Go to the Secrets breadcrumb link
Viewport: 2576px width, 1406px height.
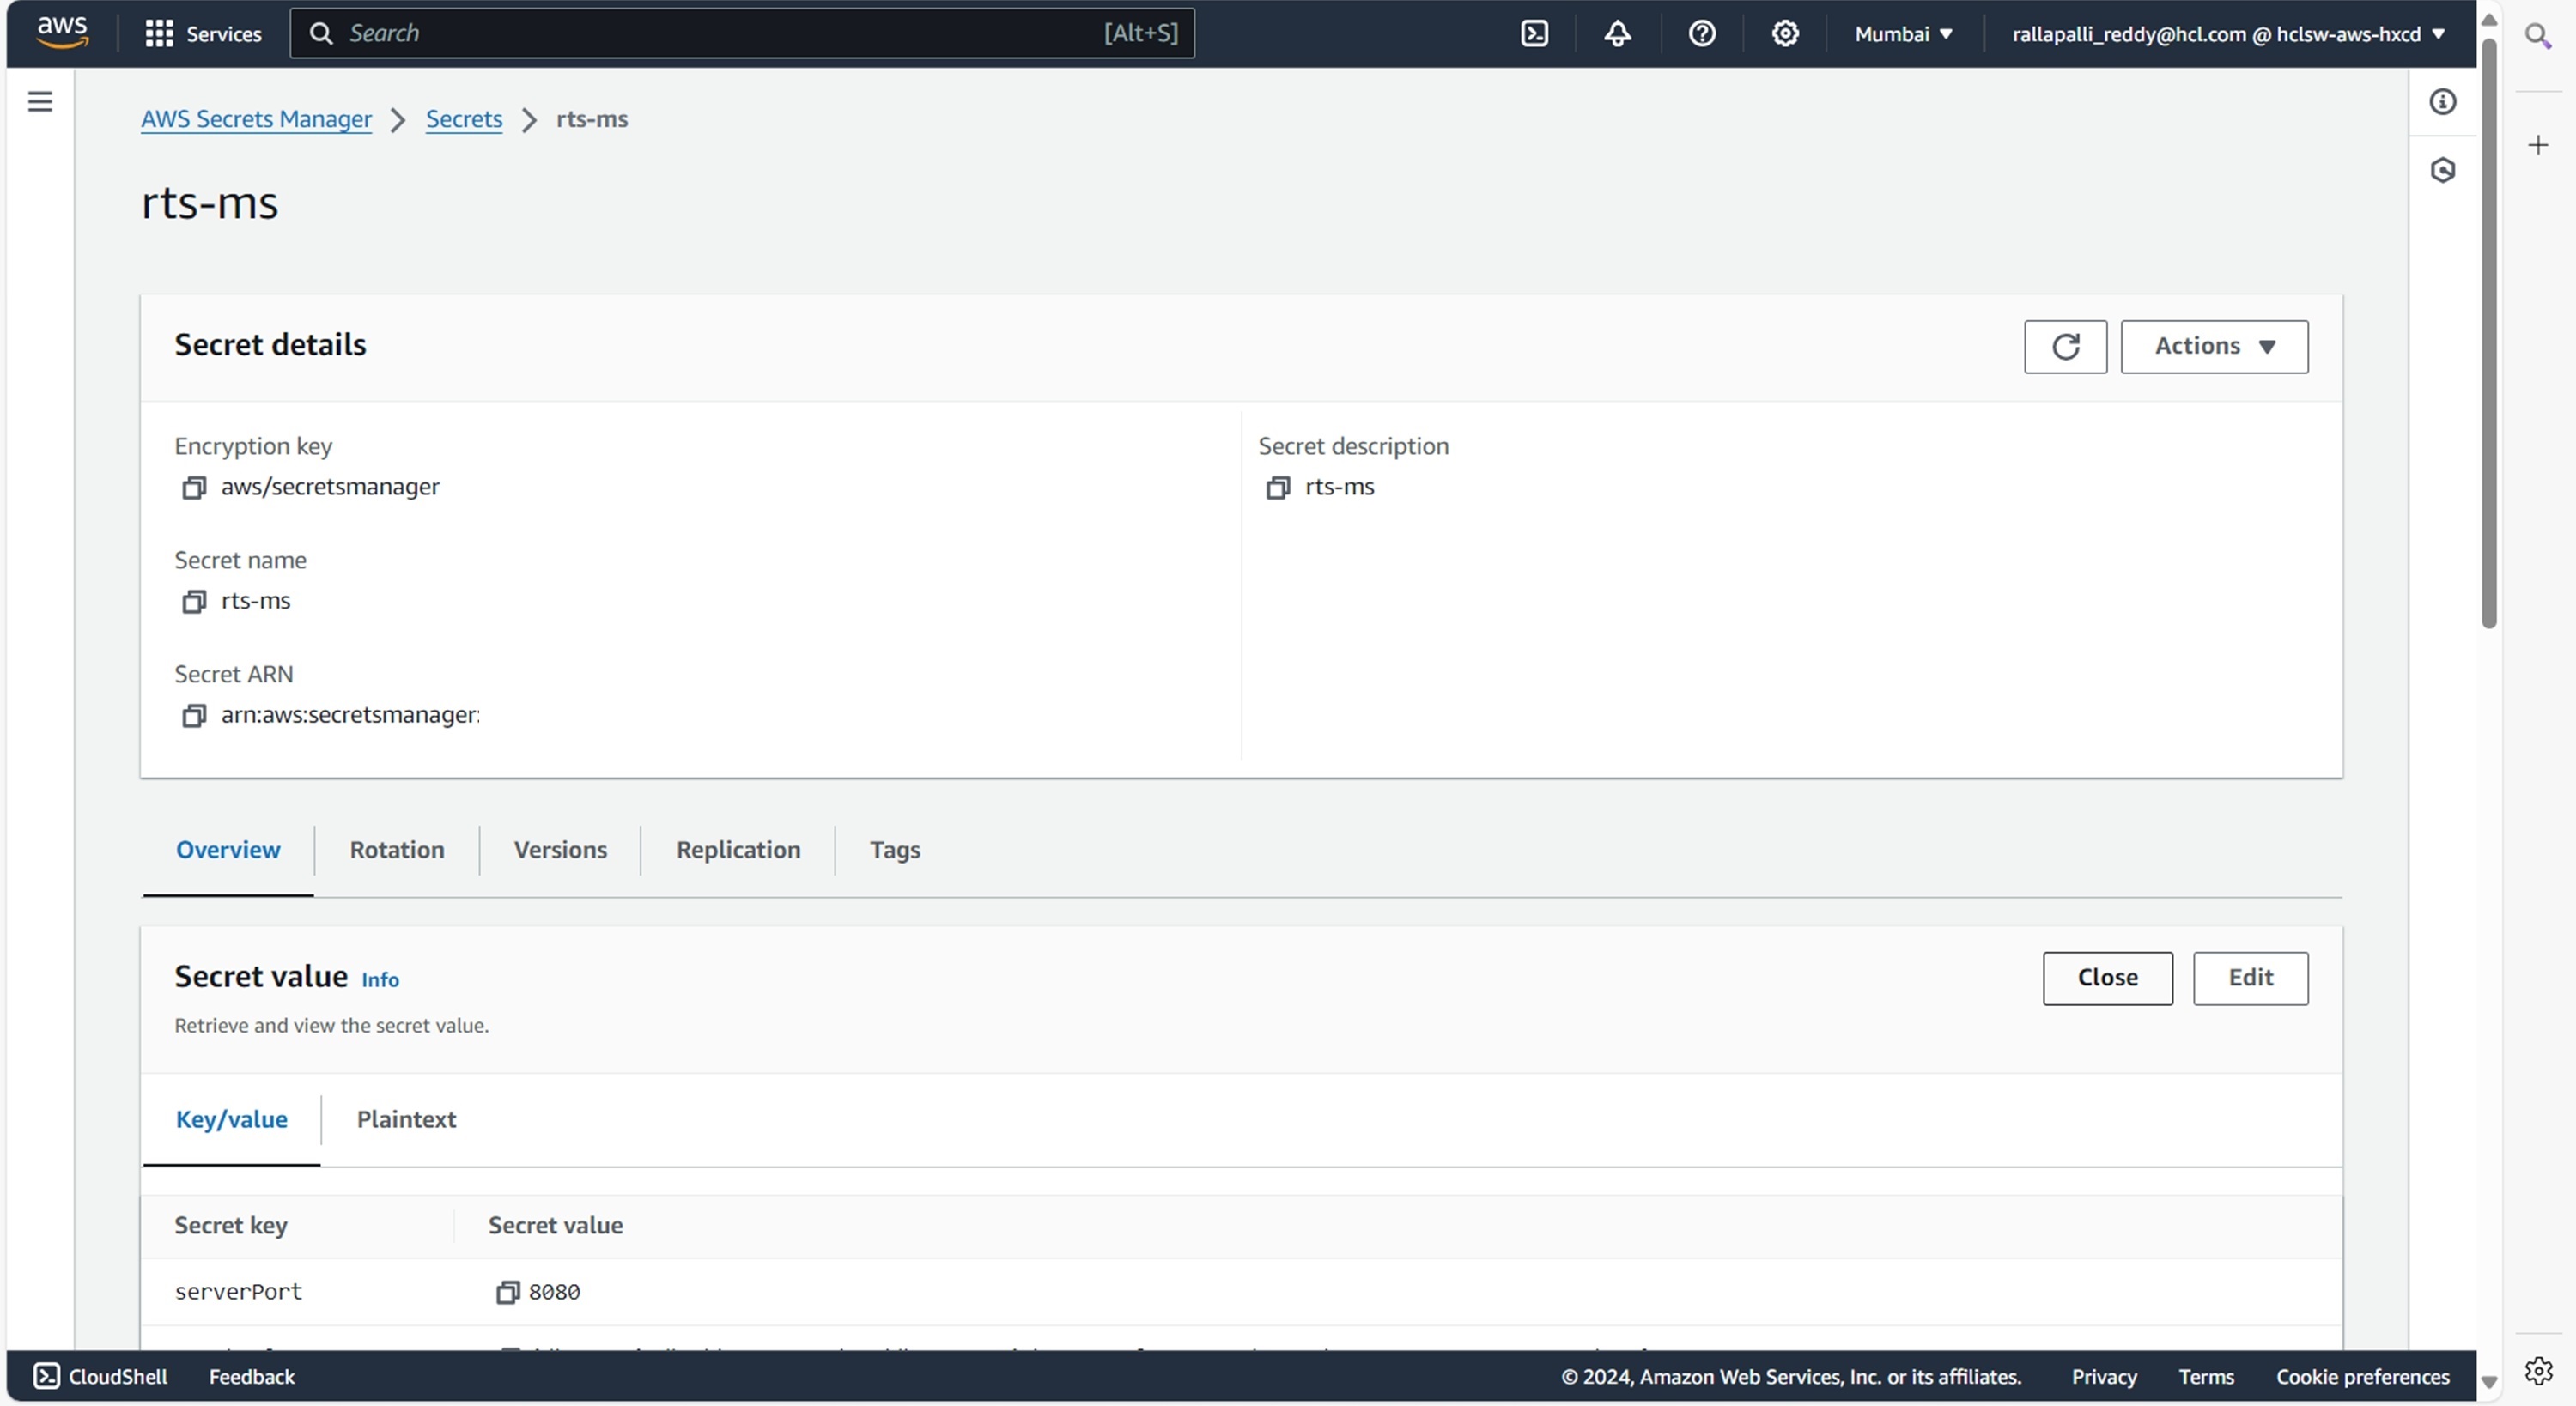[x=464, y=119]
